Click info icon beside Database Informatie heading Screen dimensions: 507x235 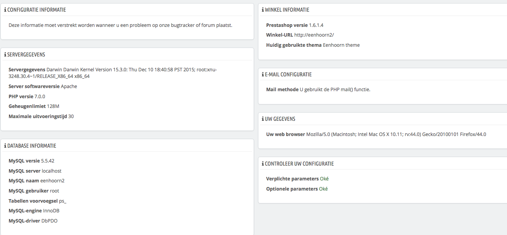pyautogui.click(x=5, y=146)
